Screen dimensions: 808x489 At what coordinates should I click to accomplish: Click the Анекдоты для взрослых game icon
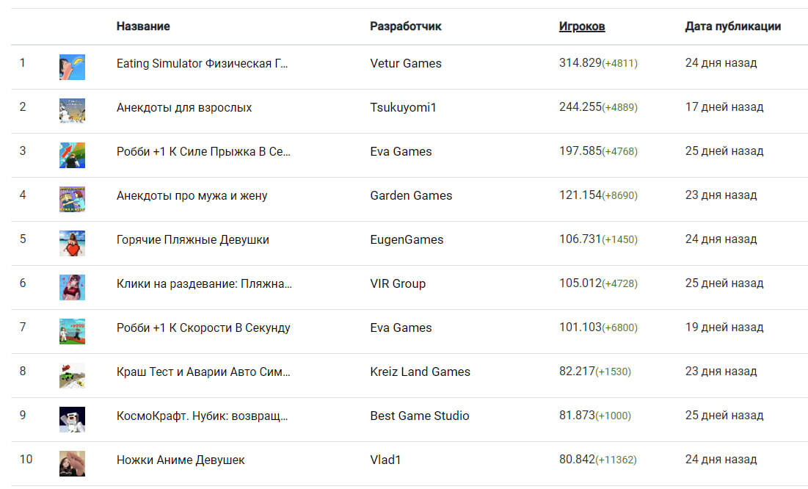point(72,111)
